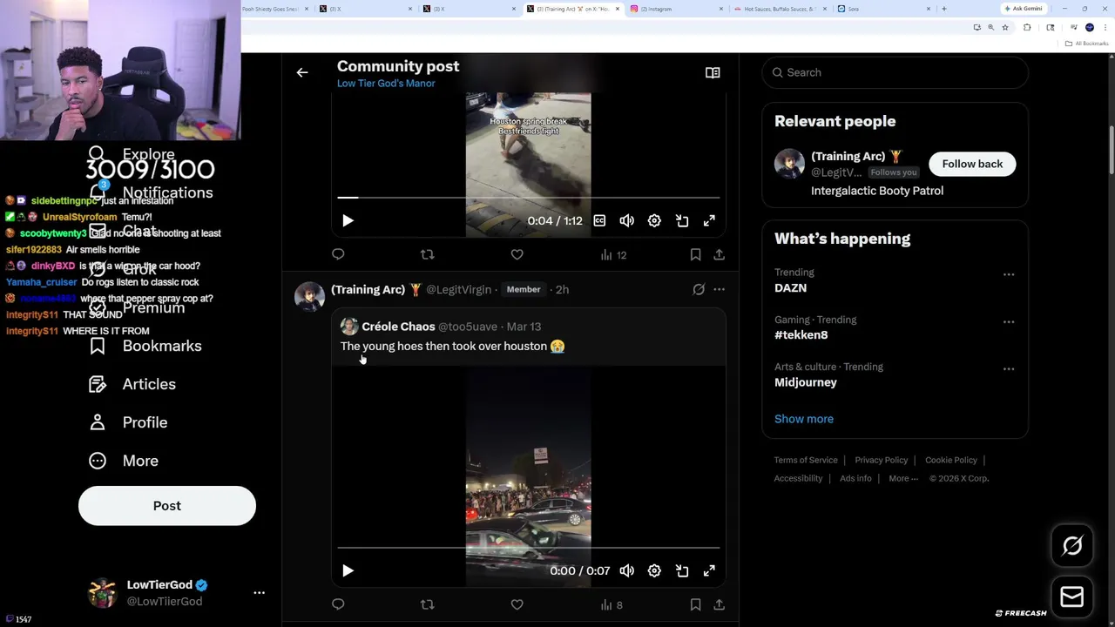1115x627 pixels.
Task: Open @LegitVirgin handle in the post
Action: pos(458,289)
